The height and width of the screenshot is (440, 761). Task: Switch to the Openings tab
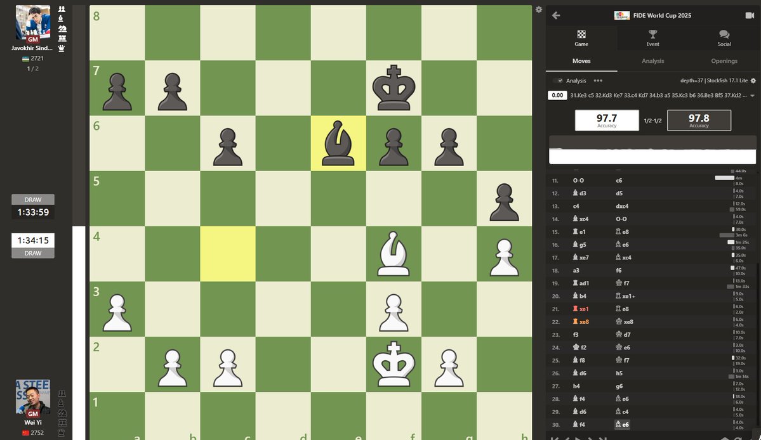[x=724, y=61]
